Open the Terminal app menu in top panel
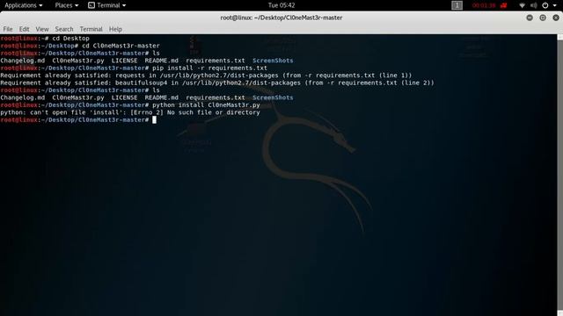Image resolution: width=563 pixels, height=316 pixels. (x=107, y=5)
